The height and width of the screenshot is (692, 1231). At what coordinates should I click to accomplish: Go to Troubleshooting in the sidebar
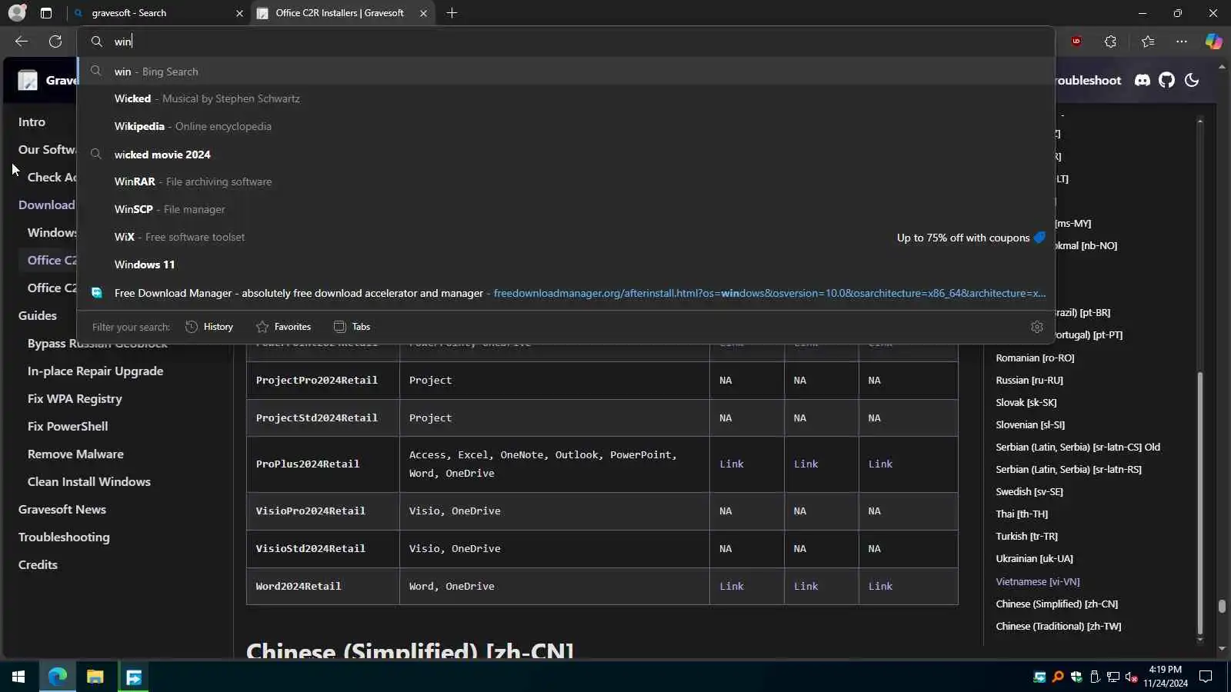coord(64,537)
